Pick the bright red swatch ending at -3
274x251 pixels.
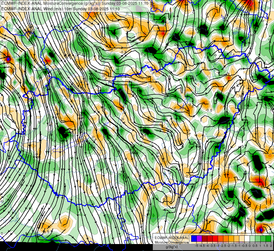pos(215,239)
